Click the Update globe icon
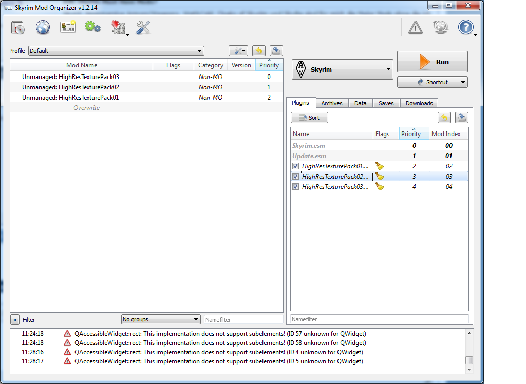Screen dimensions: 526x384 [440, 28]
